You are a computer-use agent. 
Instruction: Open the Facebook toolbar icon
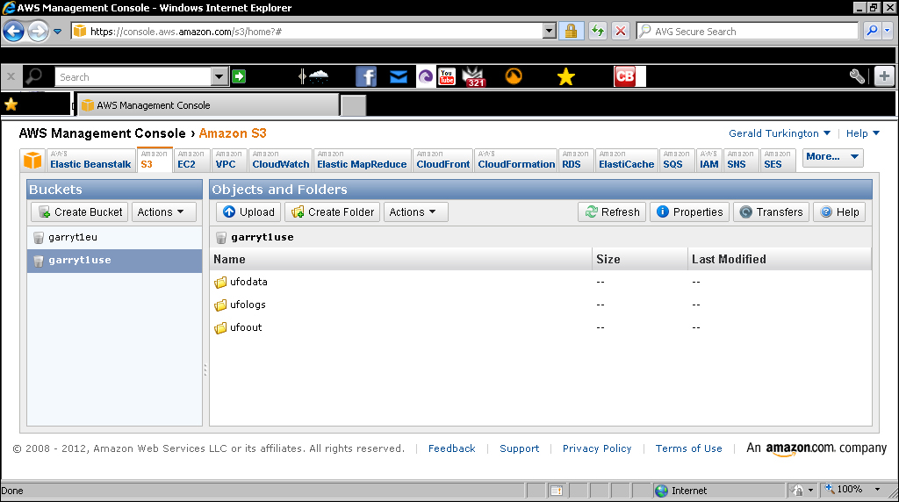pos(366,76)
